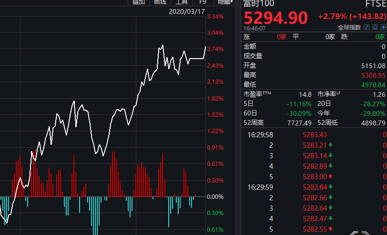The width and height of the screenshot is (387, 235).
Task: Select the 1.22% y-axis label
Action: point(215,131)
